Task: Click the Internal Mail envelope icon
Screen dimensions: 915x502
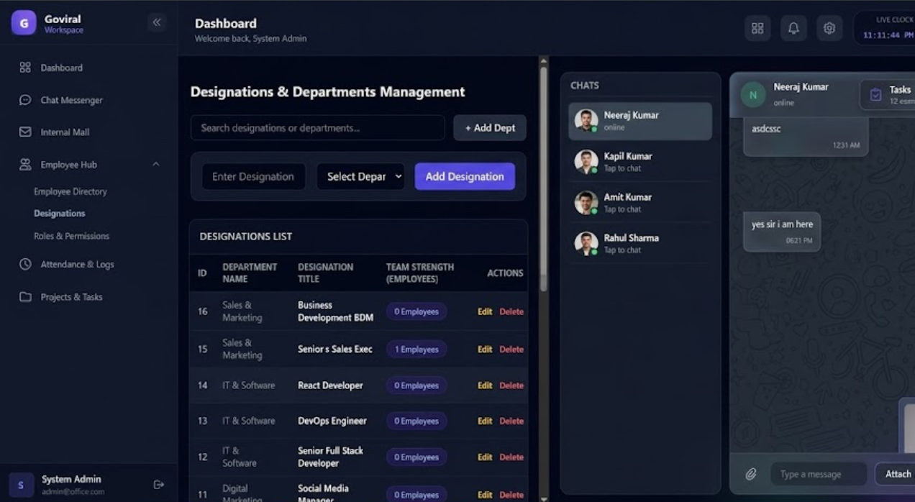Action: click(x=25, y=132)
